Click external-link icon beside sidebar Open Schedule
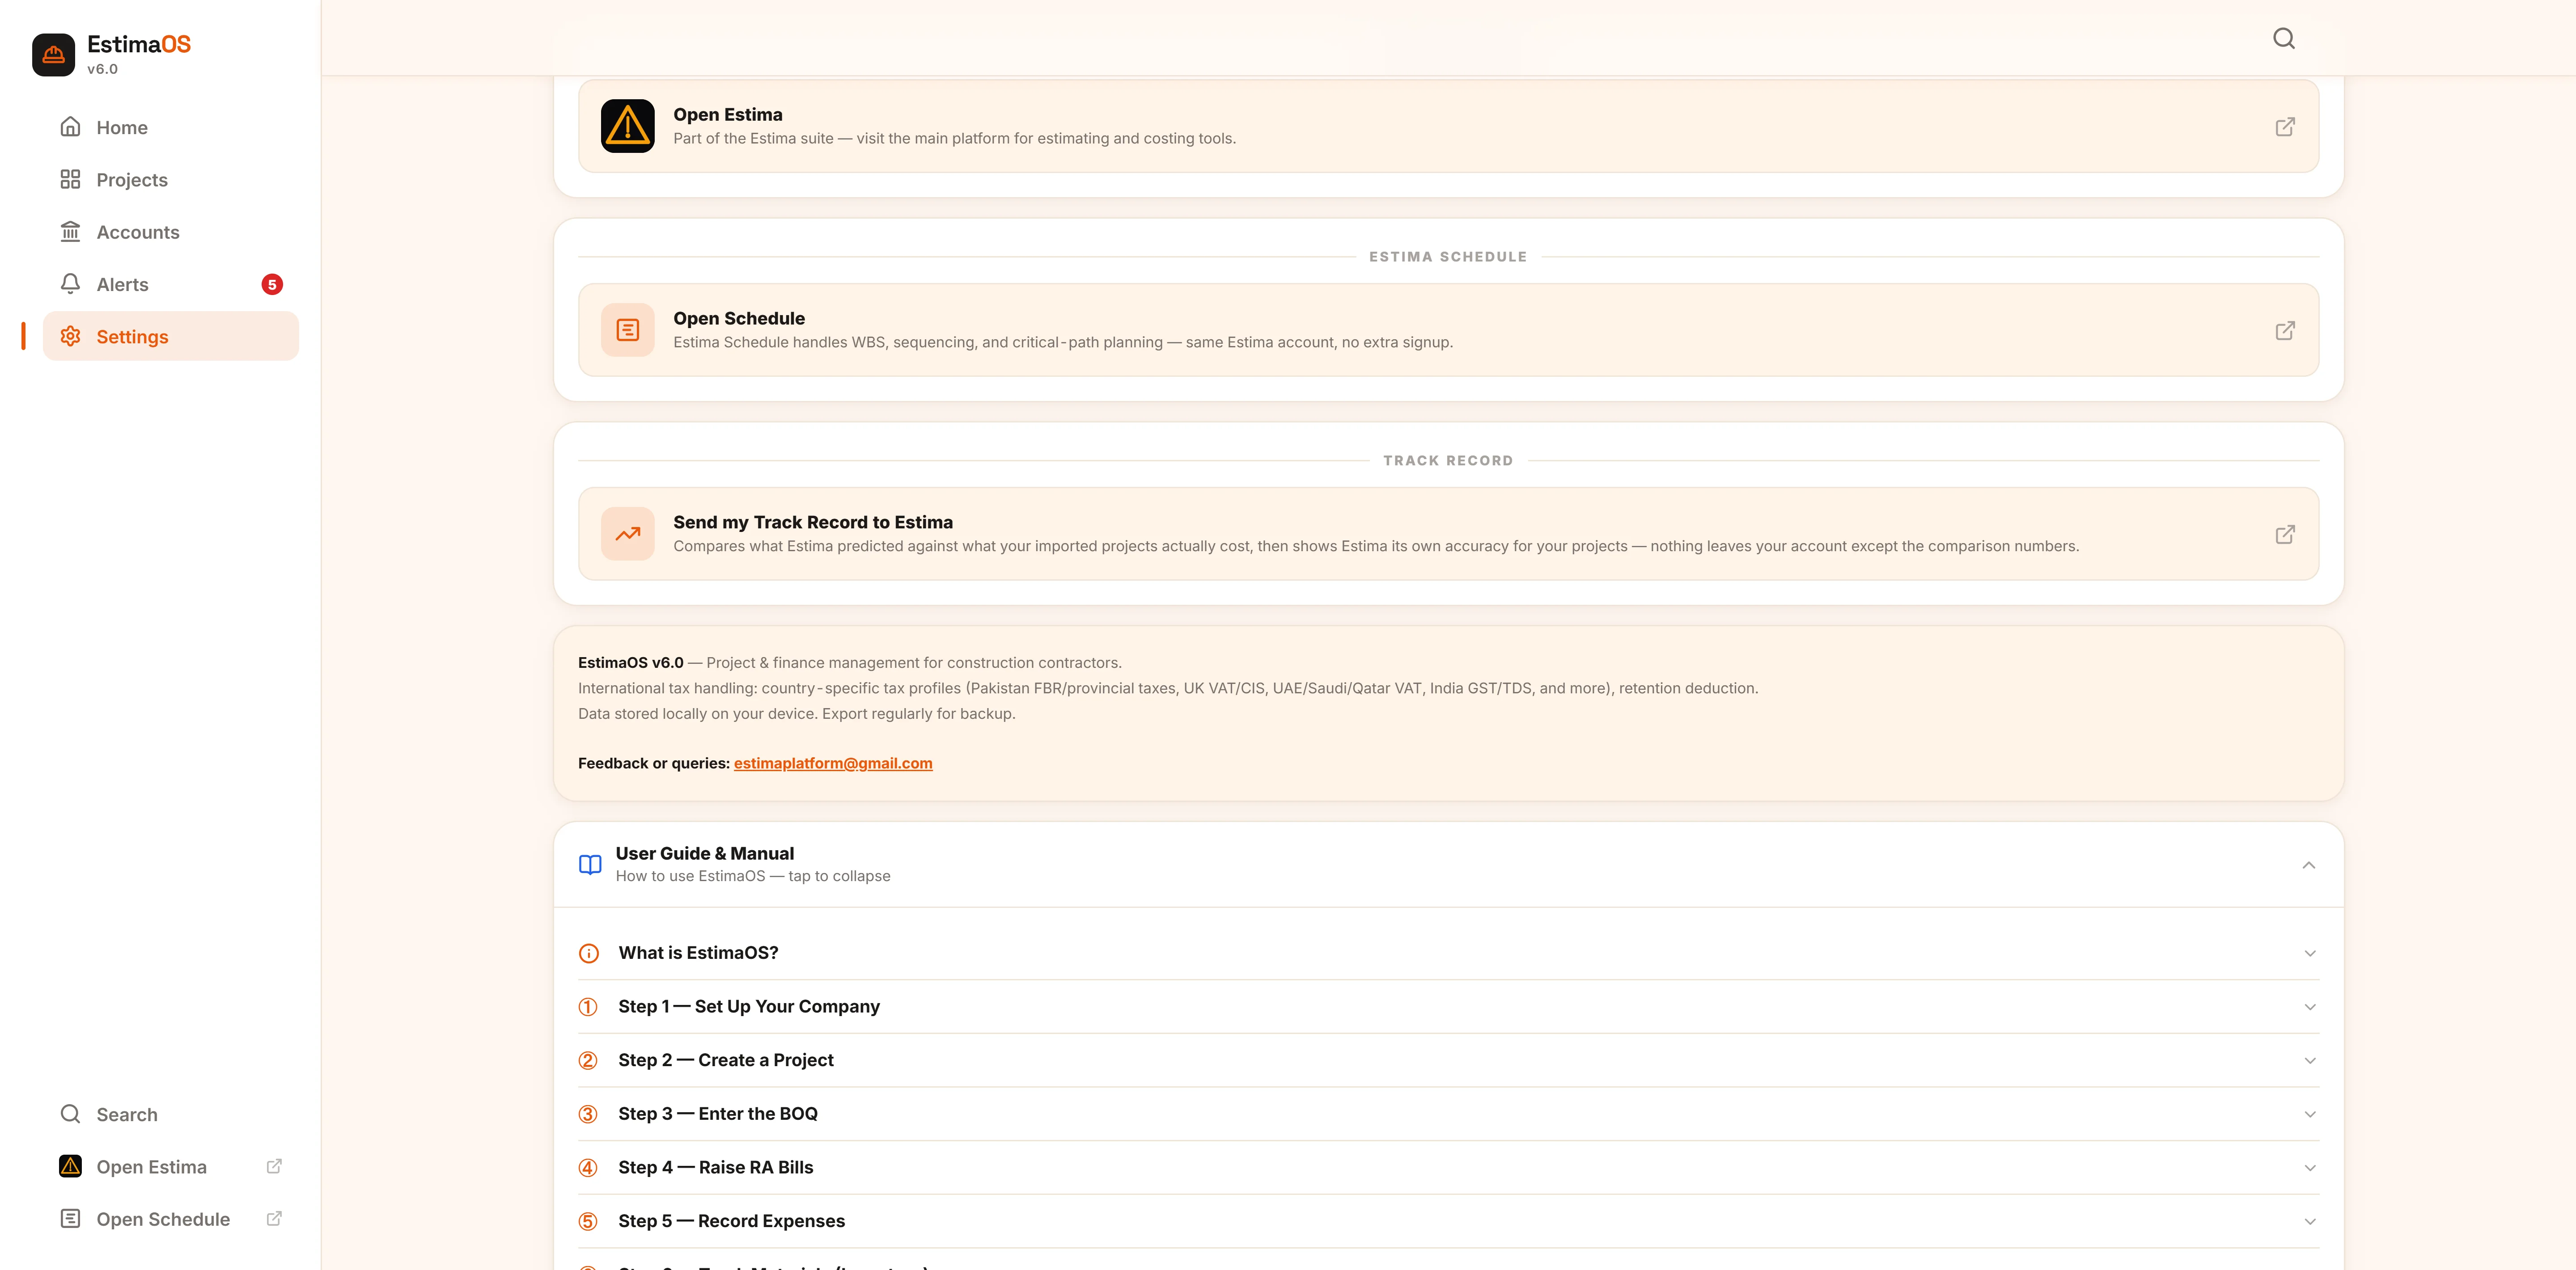The height and width of the screenshot is (1270, 2576). coord(274,1218)
